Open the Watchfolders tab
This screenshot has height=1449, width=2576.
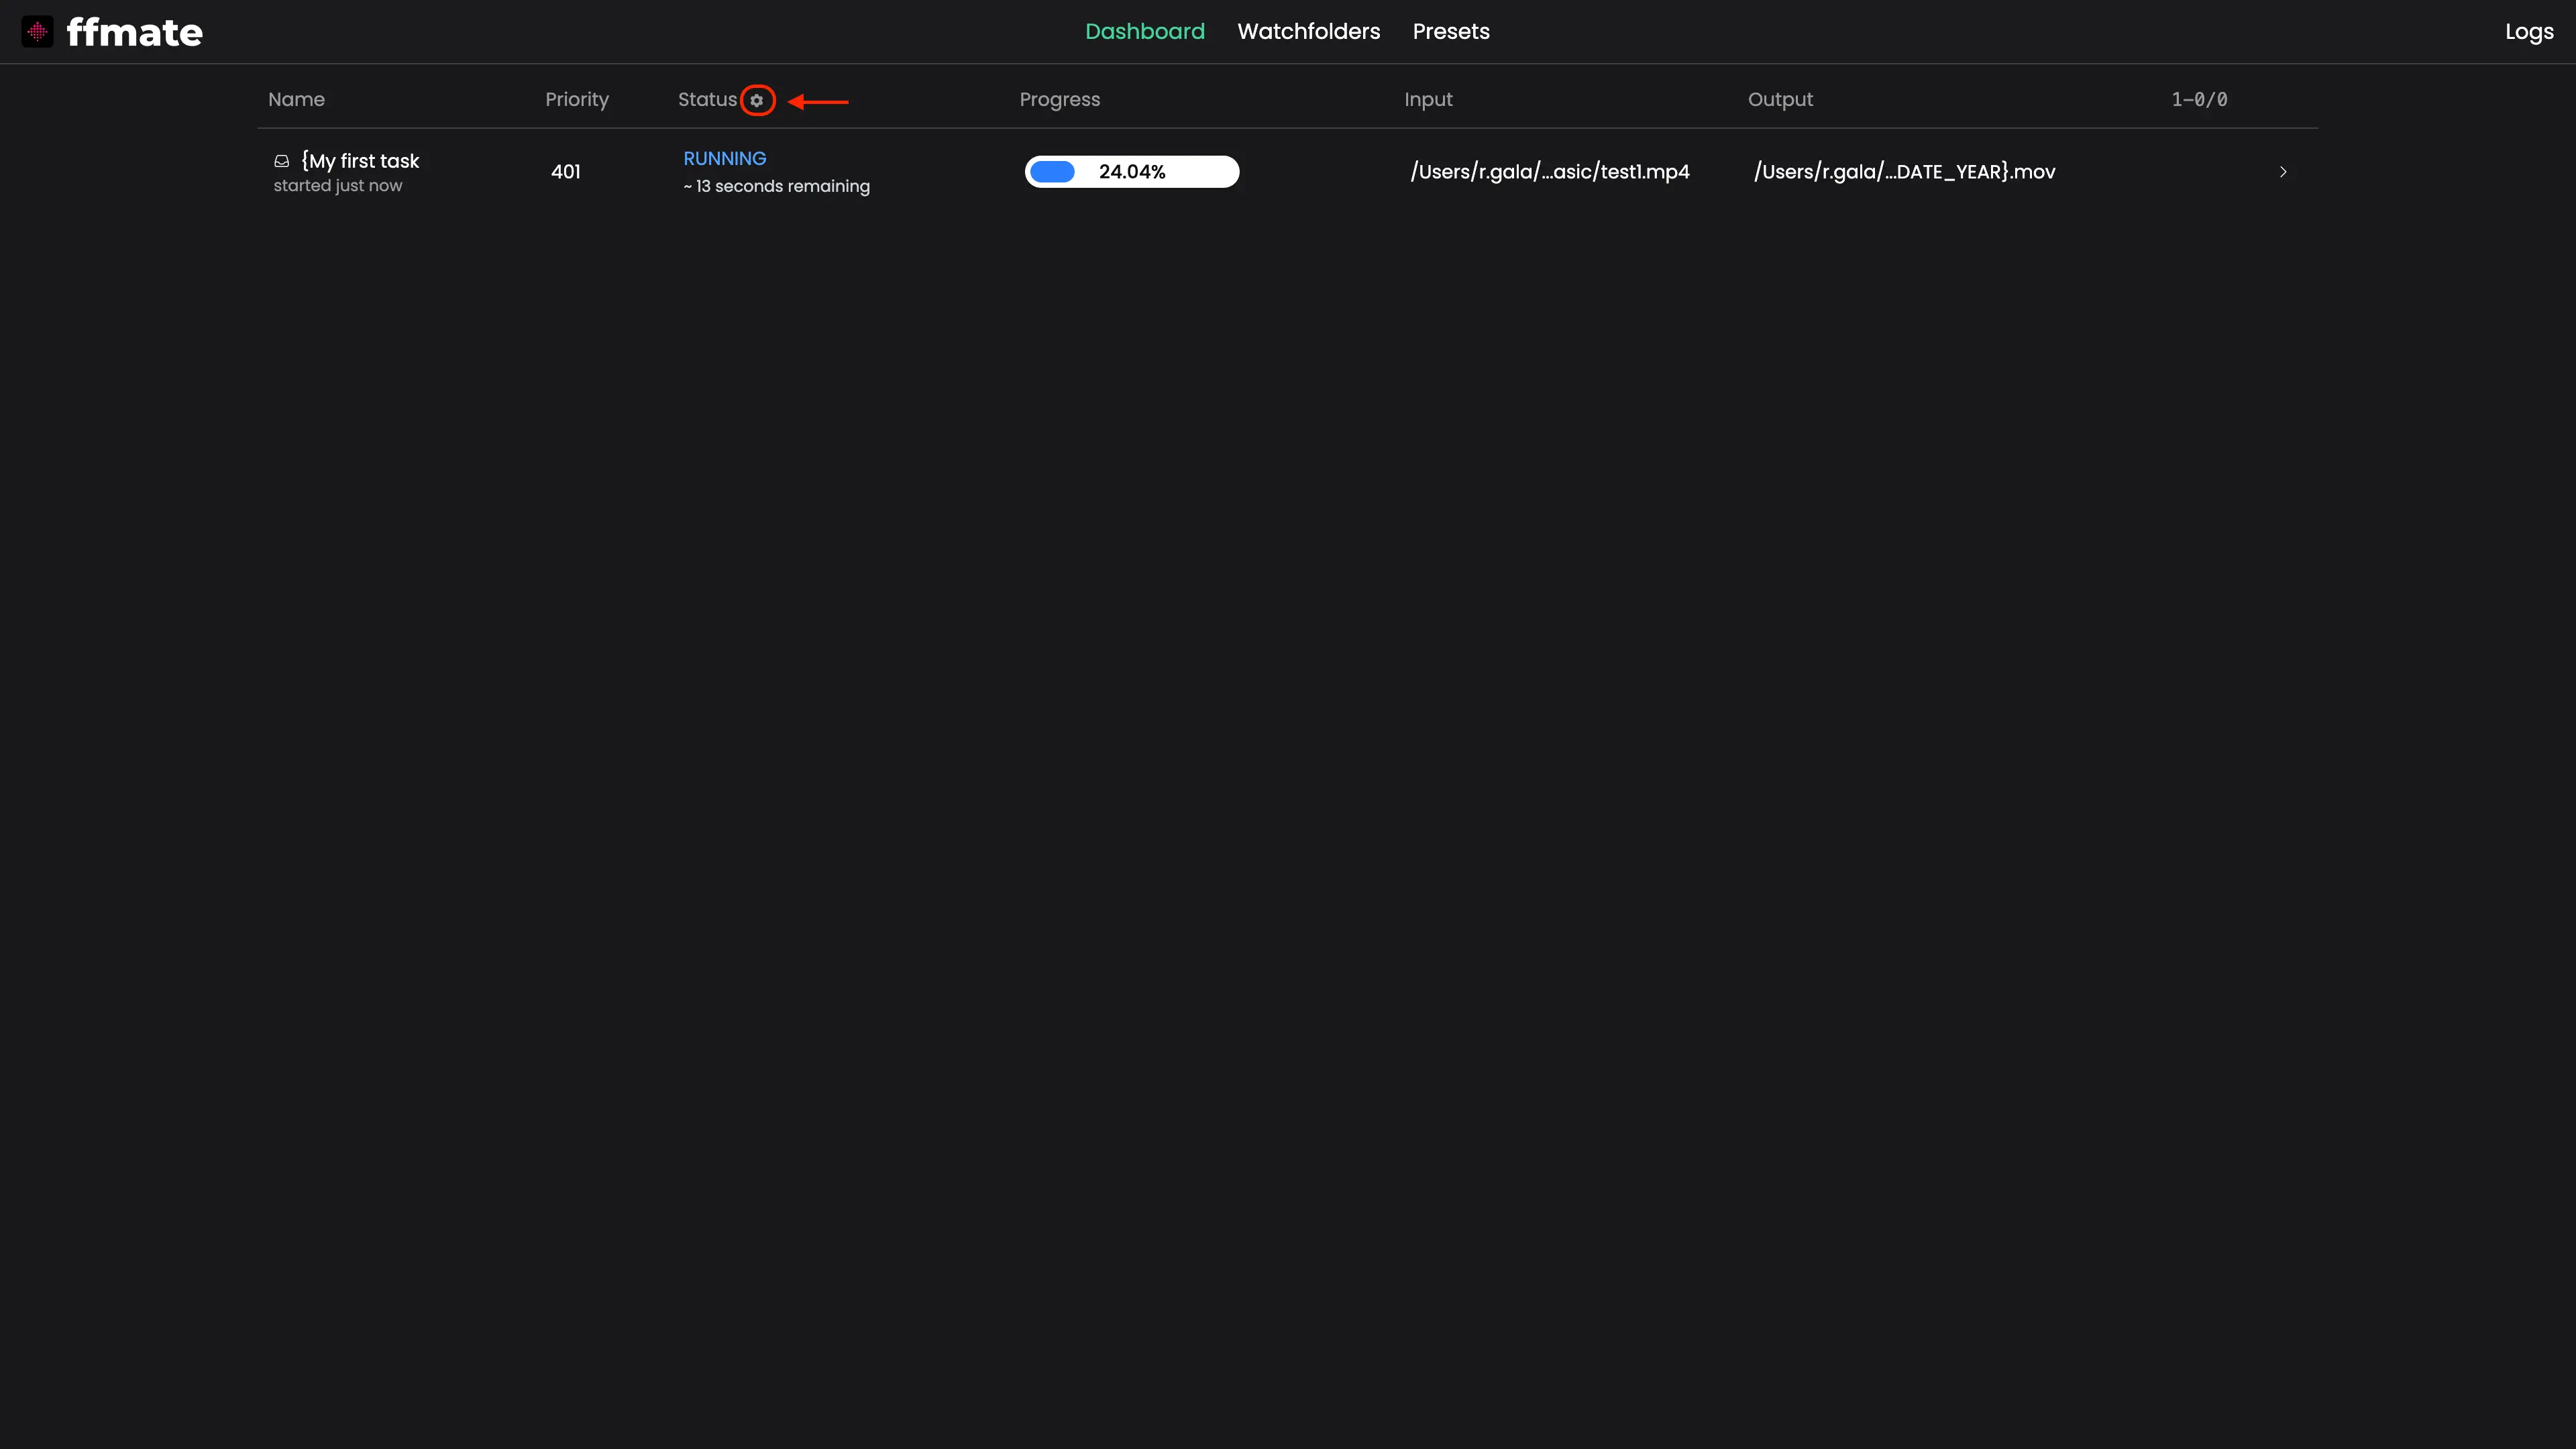tap(1308, 32)
